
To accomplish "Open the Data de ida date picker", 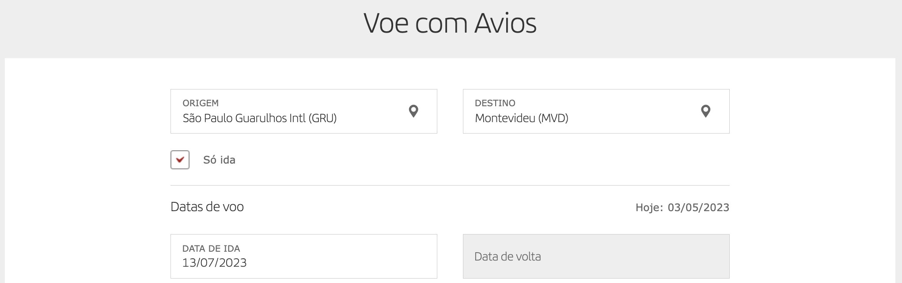I will (x=304, y=256).
